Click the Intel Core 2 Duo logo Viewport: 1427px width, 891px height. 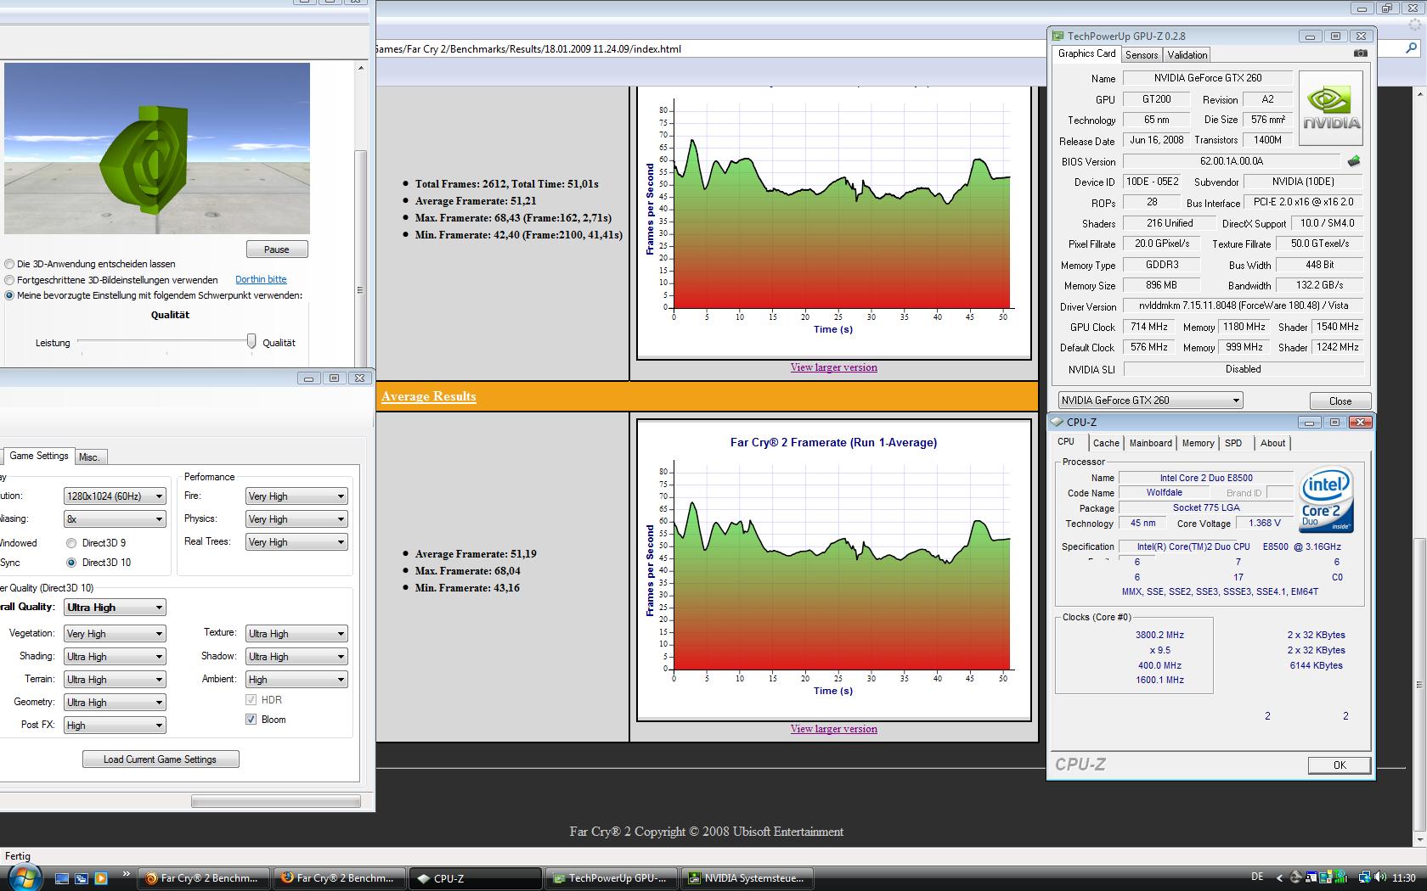(1326, 501)
